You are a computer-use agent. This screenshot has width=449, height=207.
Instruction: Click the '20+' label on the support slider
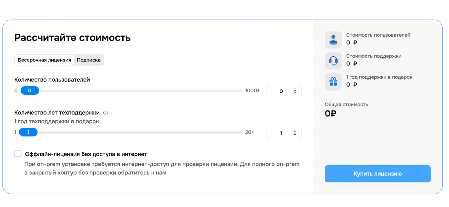click(249, 132)
